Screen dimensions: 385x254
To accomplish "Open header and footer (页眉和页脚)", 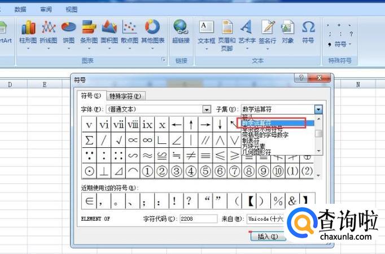I will point(227,36).
